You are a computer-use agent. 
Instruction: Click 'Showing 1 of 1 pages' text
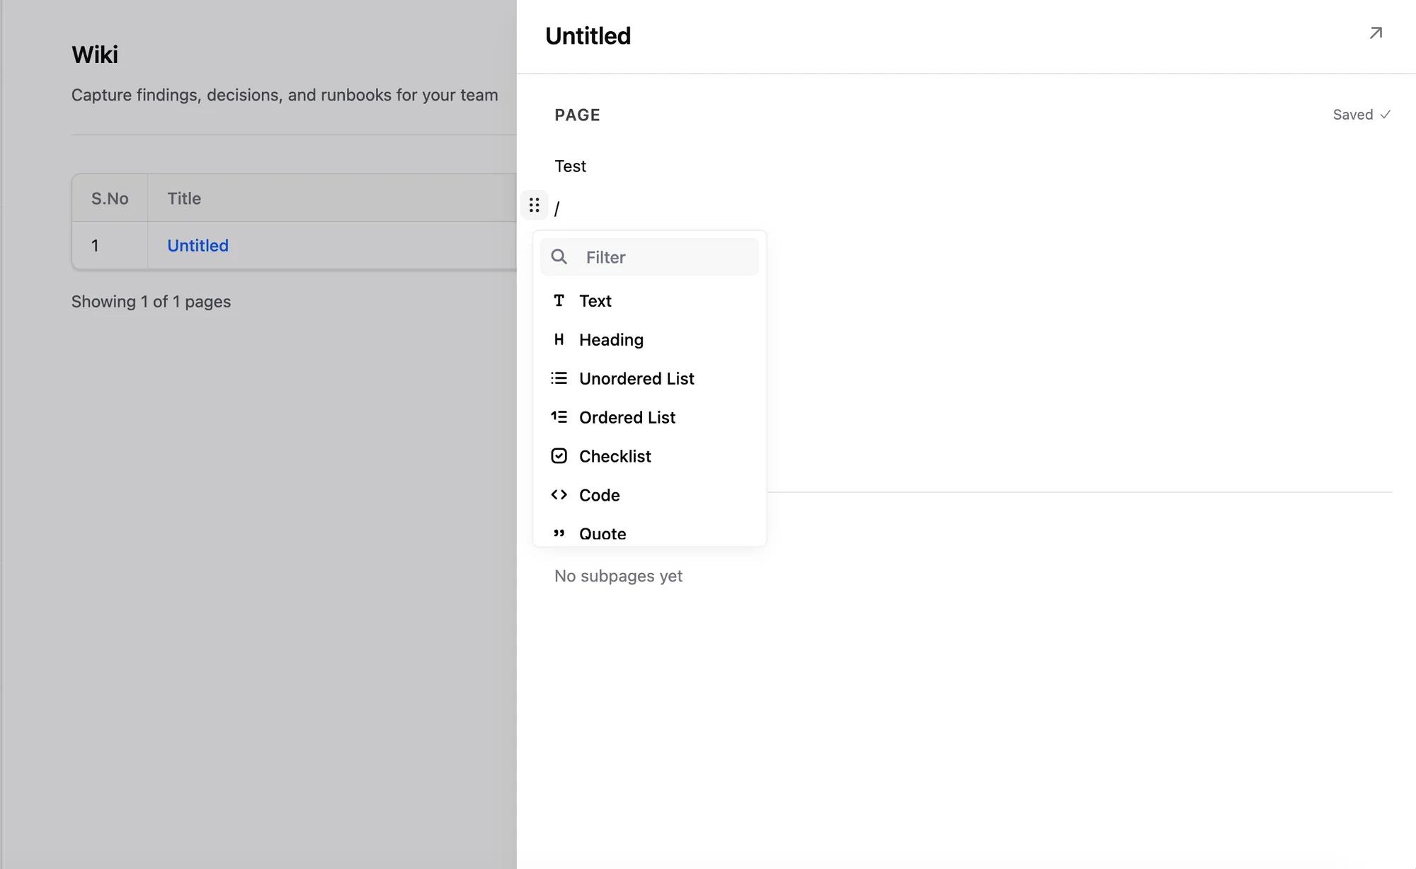click(x=151, y=302)
